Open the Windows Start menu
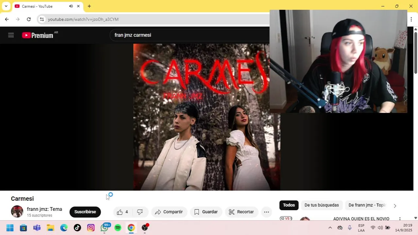Image resolution: width=418 pixels, height=235 pixels. (10, 228)
